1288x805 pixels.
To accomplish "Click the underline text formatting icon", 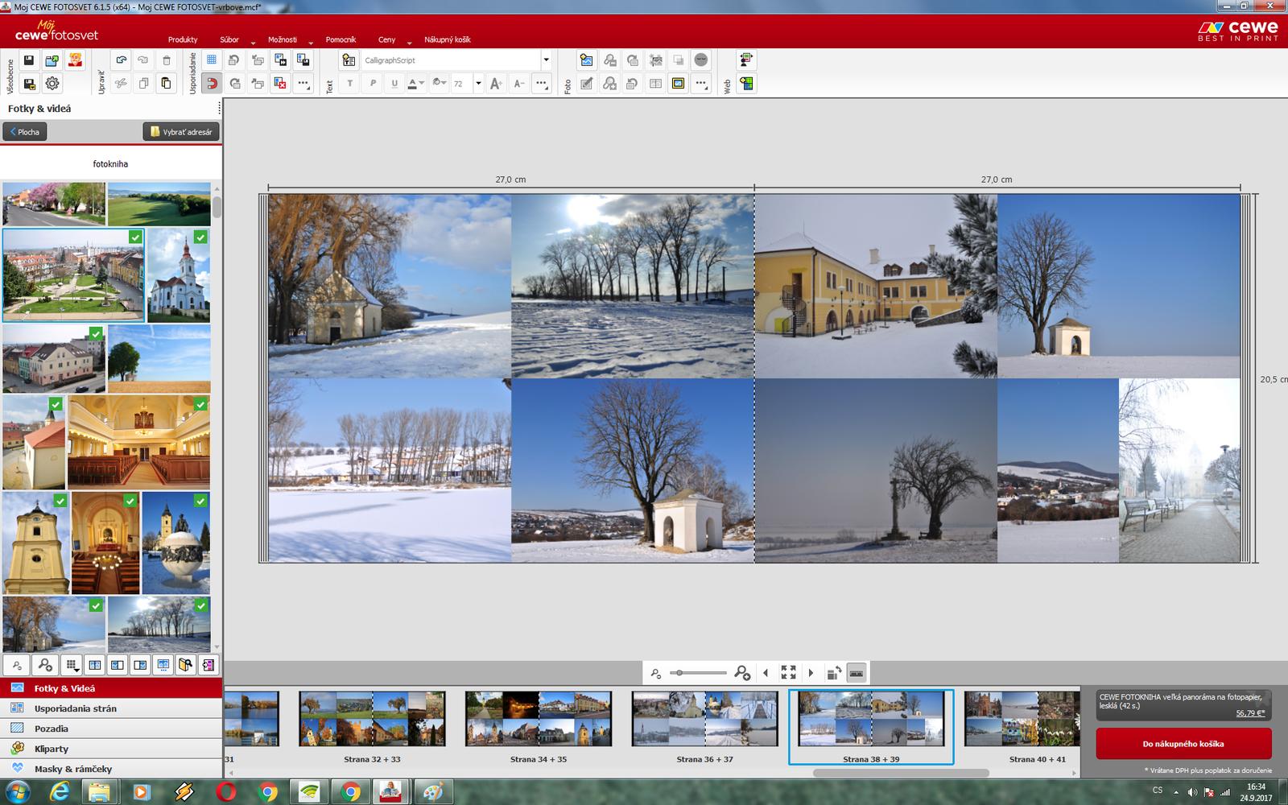I will pyautogui.click(x=394, y=84).
